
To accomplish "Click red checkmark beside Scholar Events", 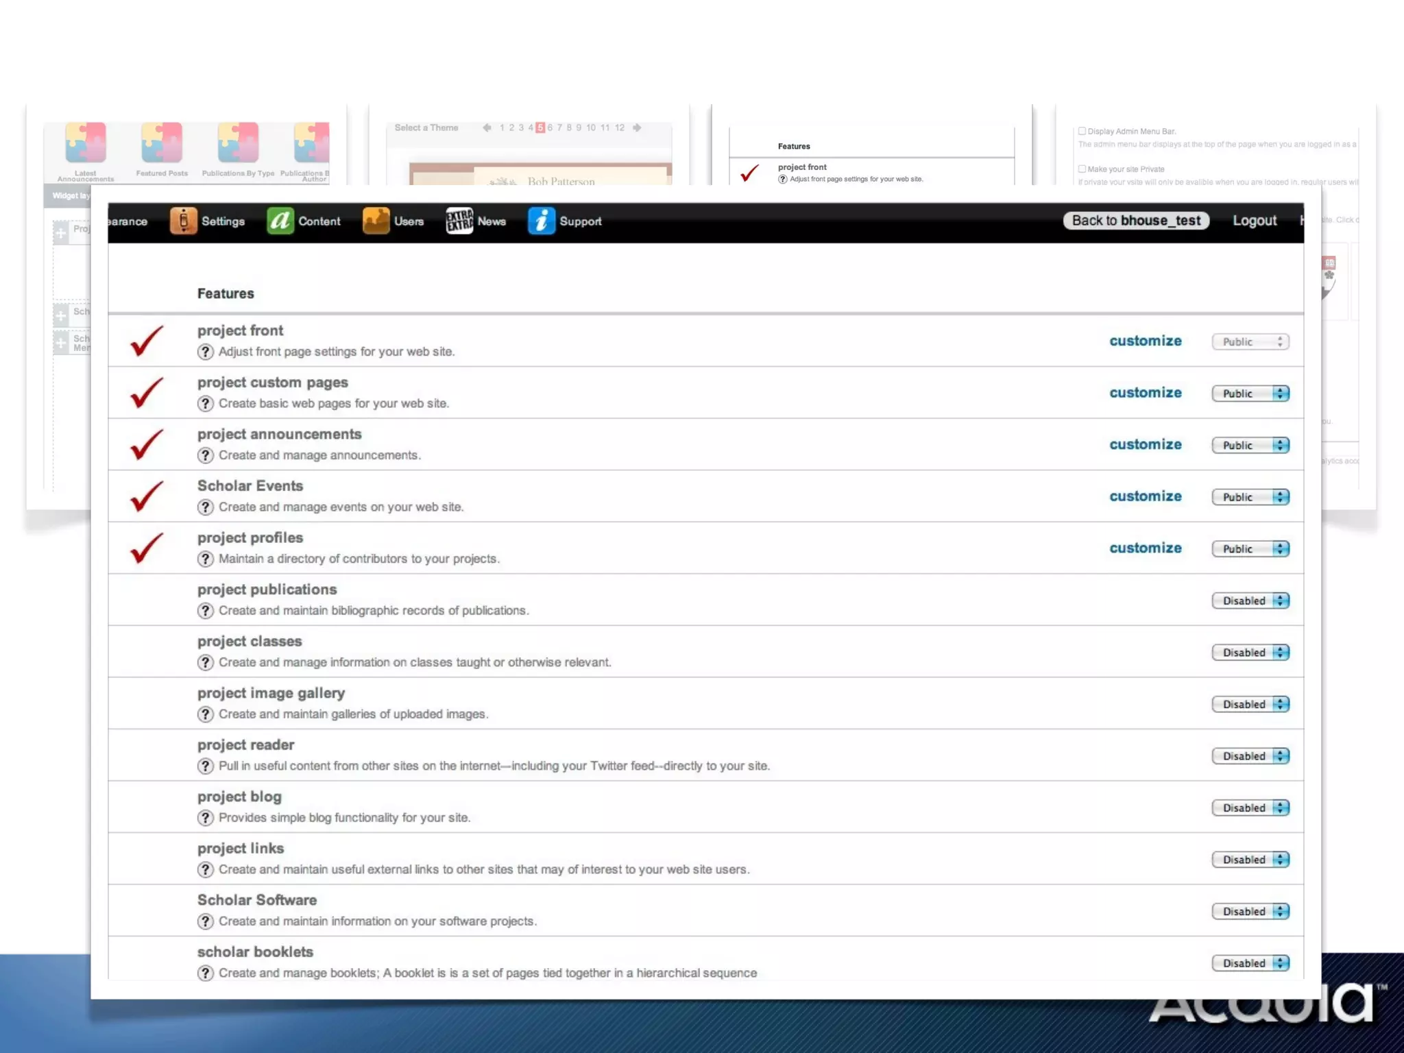I will [147, 496].
